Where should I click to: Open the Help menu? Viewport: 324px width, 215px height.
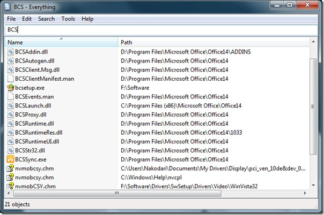coord(87,19)
